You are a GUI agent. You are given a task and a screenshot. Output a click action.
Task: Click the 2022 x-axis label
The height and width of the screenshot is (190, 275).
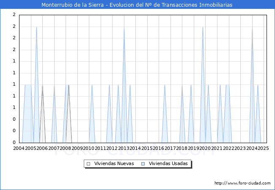tap(228, 148)
